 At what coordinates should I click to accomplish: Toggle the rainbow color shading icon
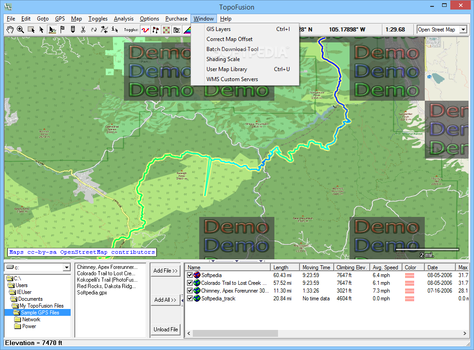point(187,30)
